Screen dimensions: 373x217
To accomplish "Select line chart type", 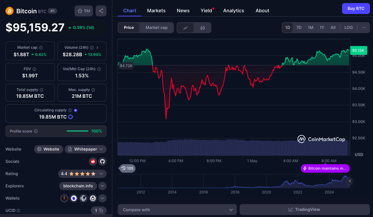I will 185,28.
